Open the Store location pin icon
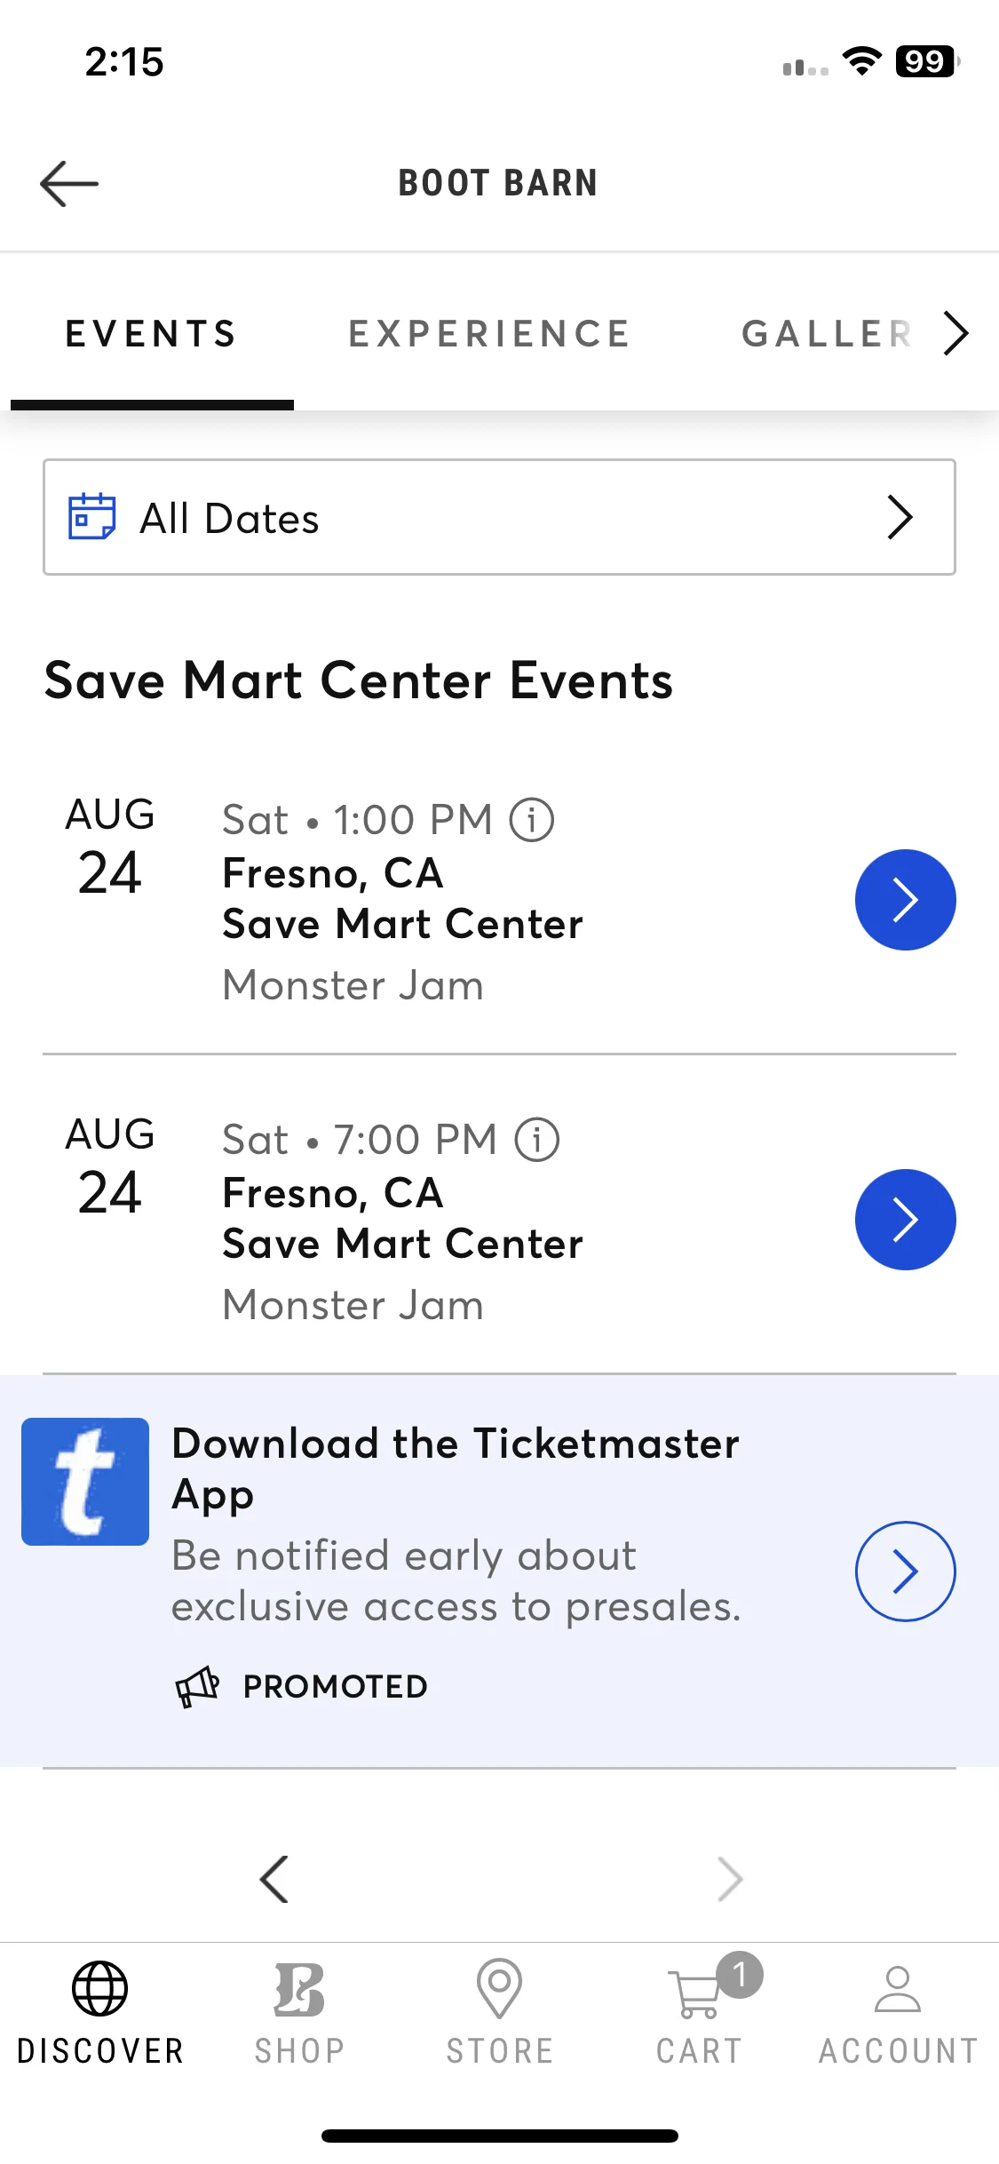Screen dimensions: 999x2164 [x=499, y=1988]
